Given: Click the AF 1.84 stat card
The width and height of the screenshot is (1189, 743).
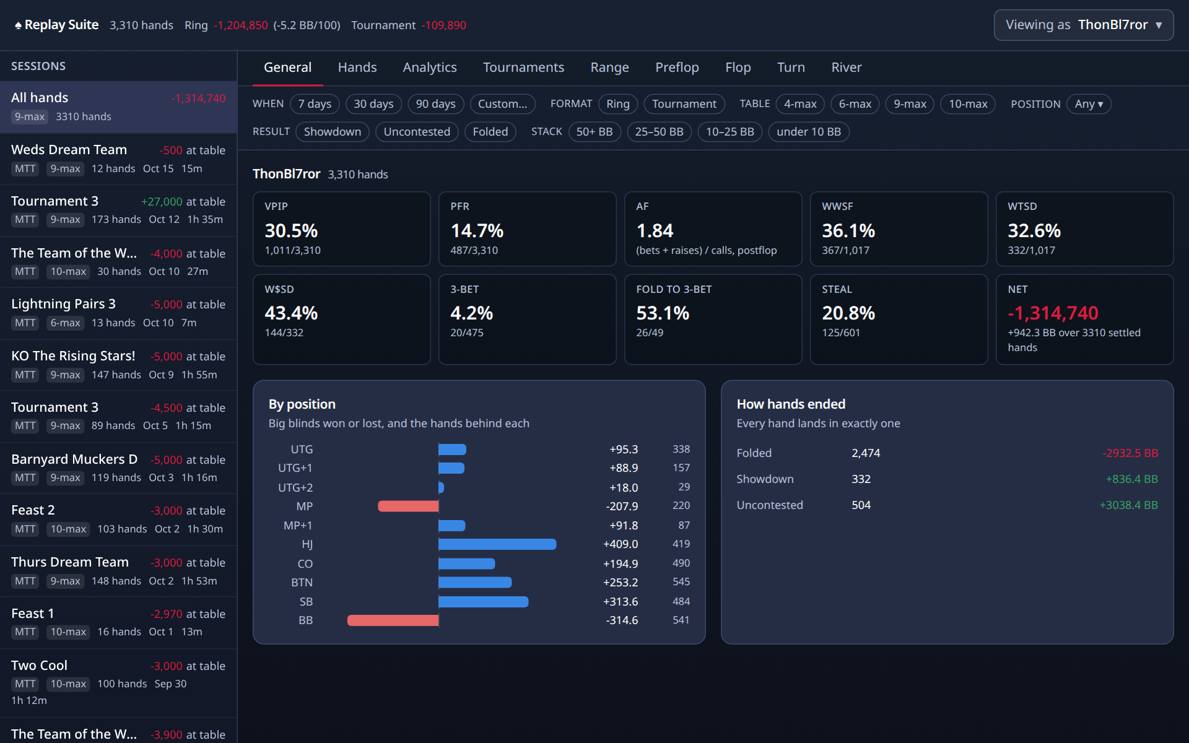Looking at the screenshot, I should 713,229.
